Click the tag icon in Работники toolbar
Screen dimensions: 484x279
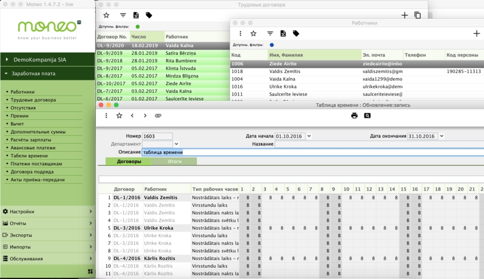tap(296, 34)
